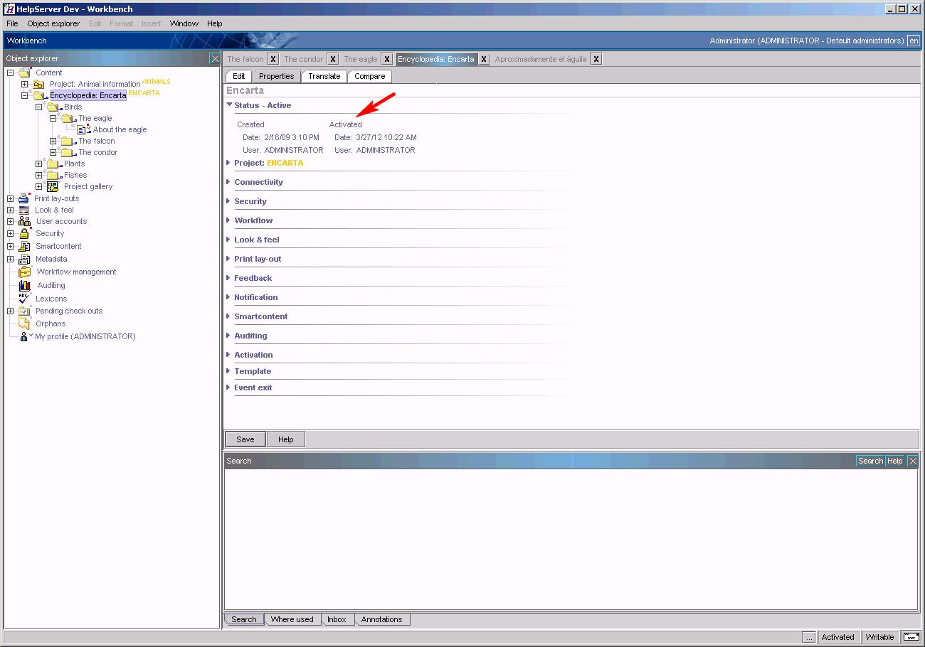Open the Window menu
Image resolution: width=925 pixels, height=647 pixels.
(184, 23)
